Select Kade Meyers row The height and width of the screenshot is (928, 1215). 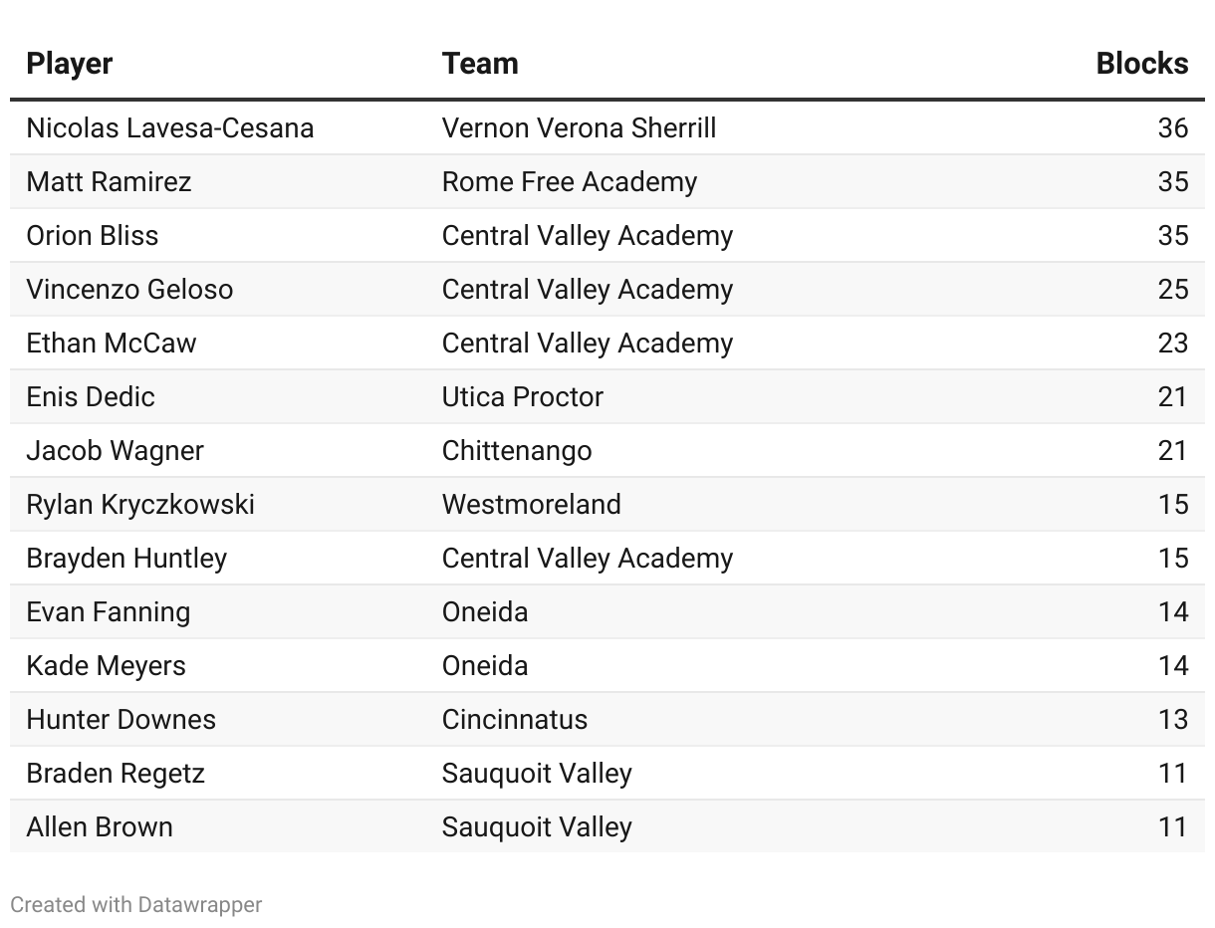[x=607, y=666]
